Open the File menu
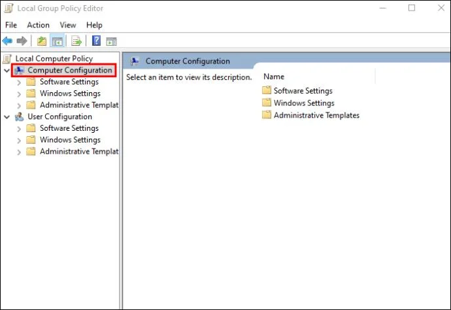Image resolution: width=451 pixels, height=310 pixels. 11,25
